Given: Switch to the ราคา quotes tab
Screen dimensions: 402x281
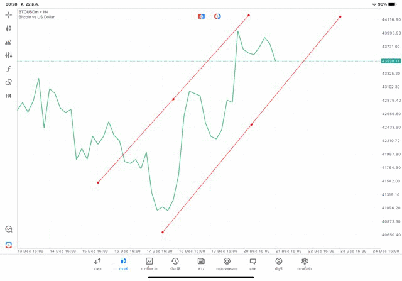Looking at the screenshot, I should (97, 263).
